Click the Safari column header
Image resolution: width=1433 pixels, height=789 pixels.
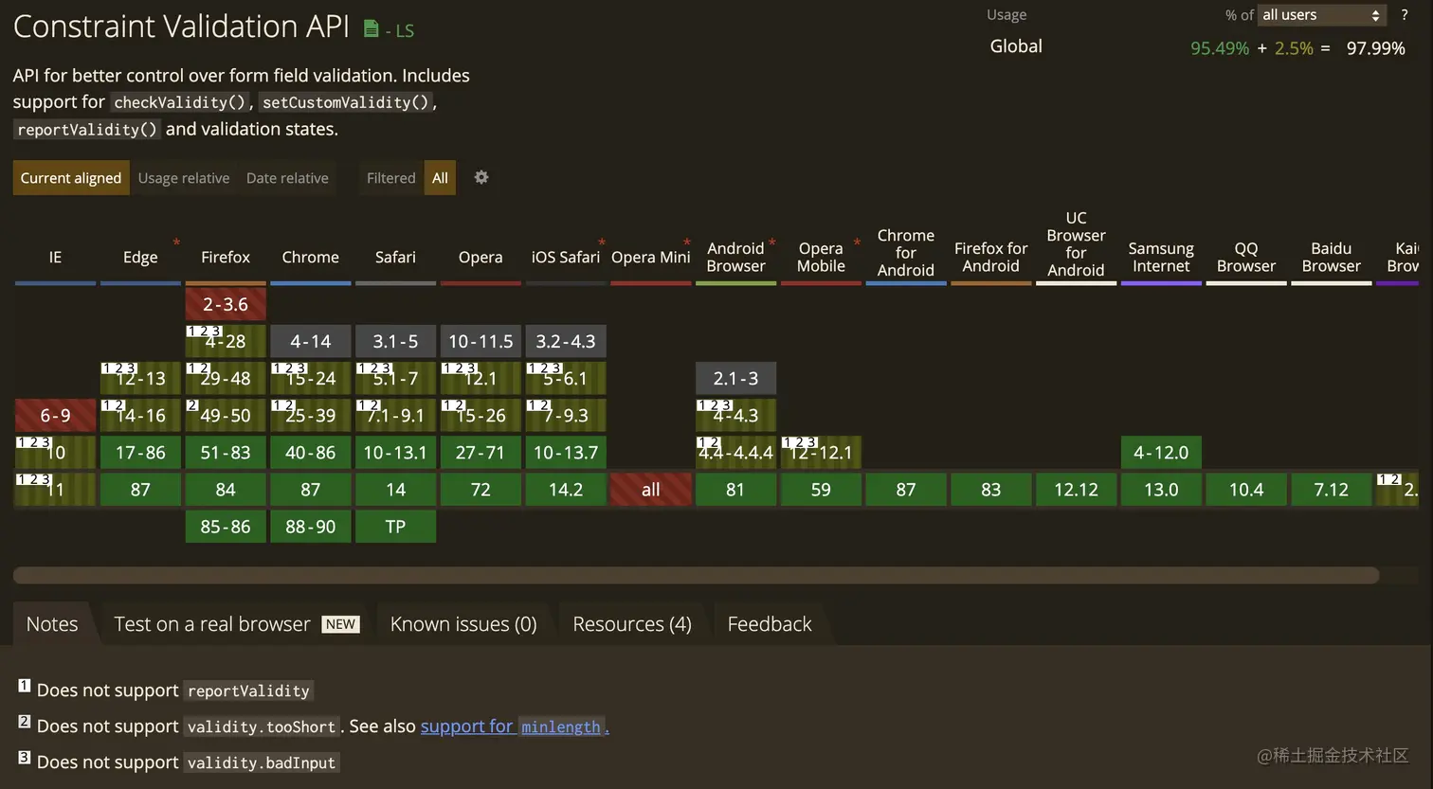point(395,257)
